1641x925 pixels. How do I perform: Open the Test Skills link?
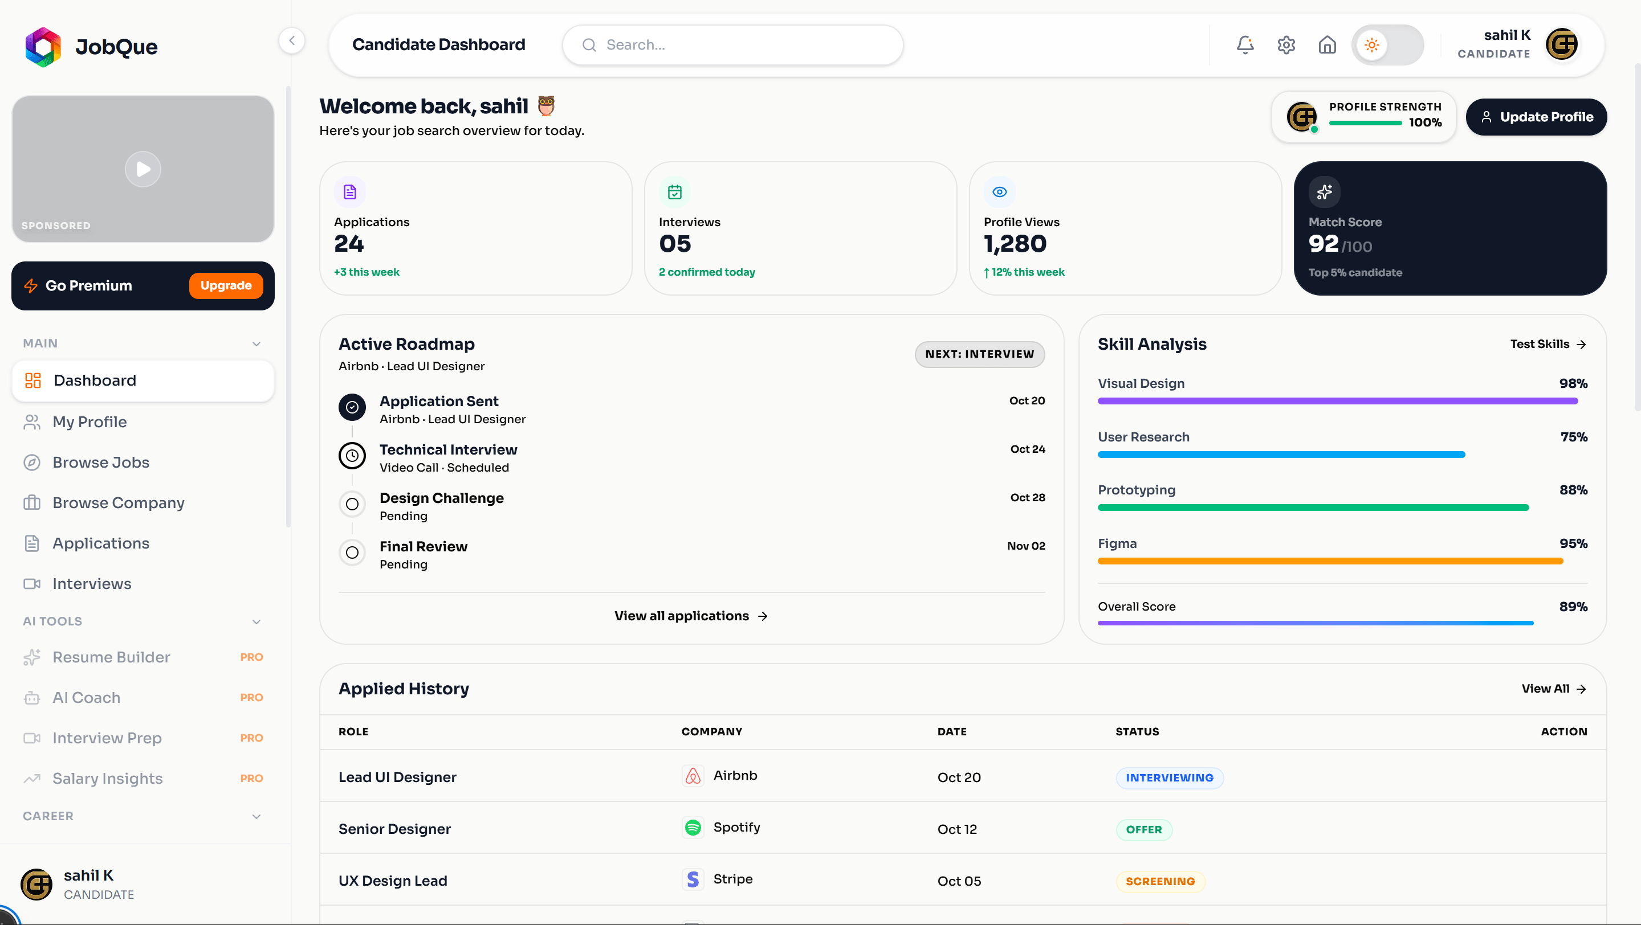point(1548,345)
